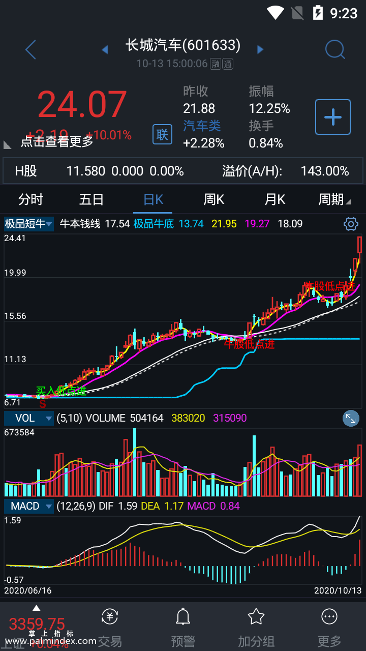Open the 周期 period dropdown
Viewport: 366px width, 651px height.
[334, 199]
